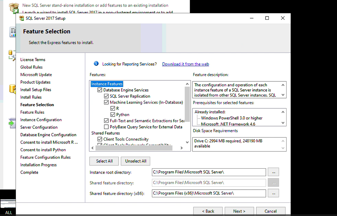The image size is (337, 216).
Task: Click the bold Feature Selection step in sidebar
Action: [x=37, y=105]
